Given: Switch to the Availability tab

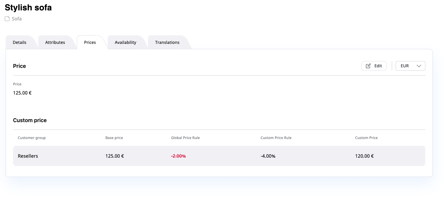Looking at the screenshot, I should coord(125,42).
